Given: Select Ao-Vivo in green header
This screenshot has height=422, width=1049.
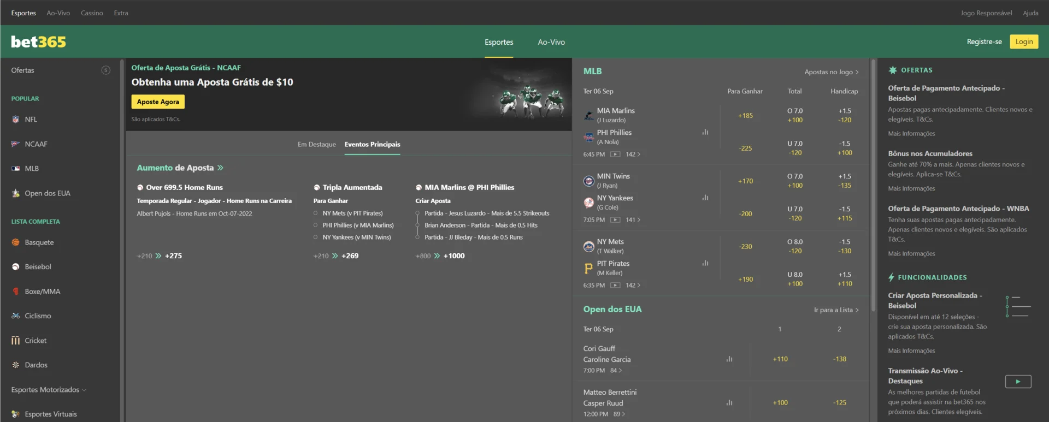Looking at the screenshot, I should click(x=551, y=42).
